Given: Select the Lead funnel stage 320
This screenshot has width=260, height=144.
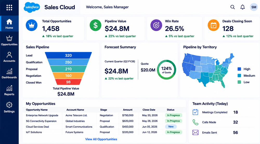Looking at the screenshot, I should coord(68,55).
